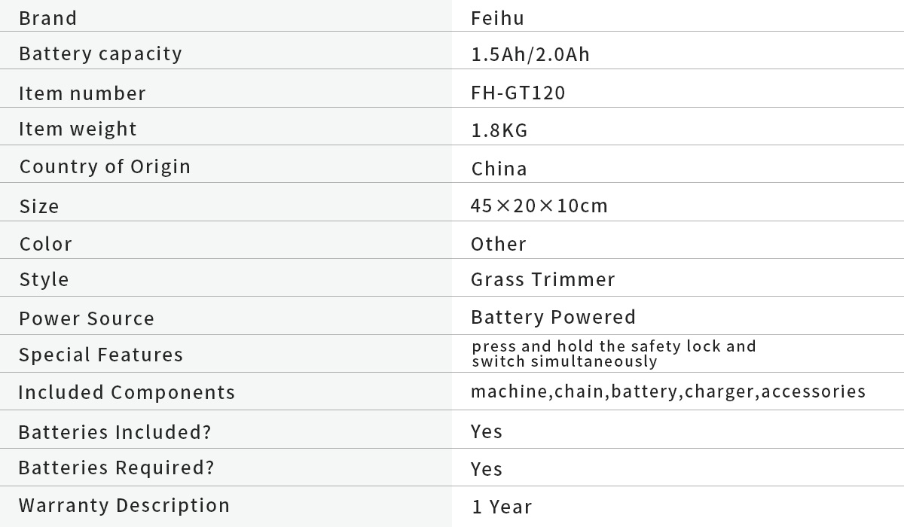Click the Power Source label
904x527 pixels.
(x=87, y=318)
